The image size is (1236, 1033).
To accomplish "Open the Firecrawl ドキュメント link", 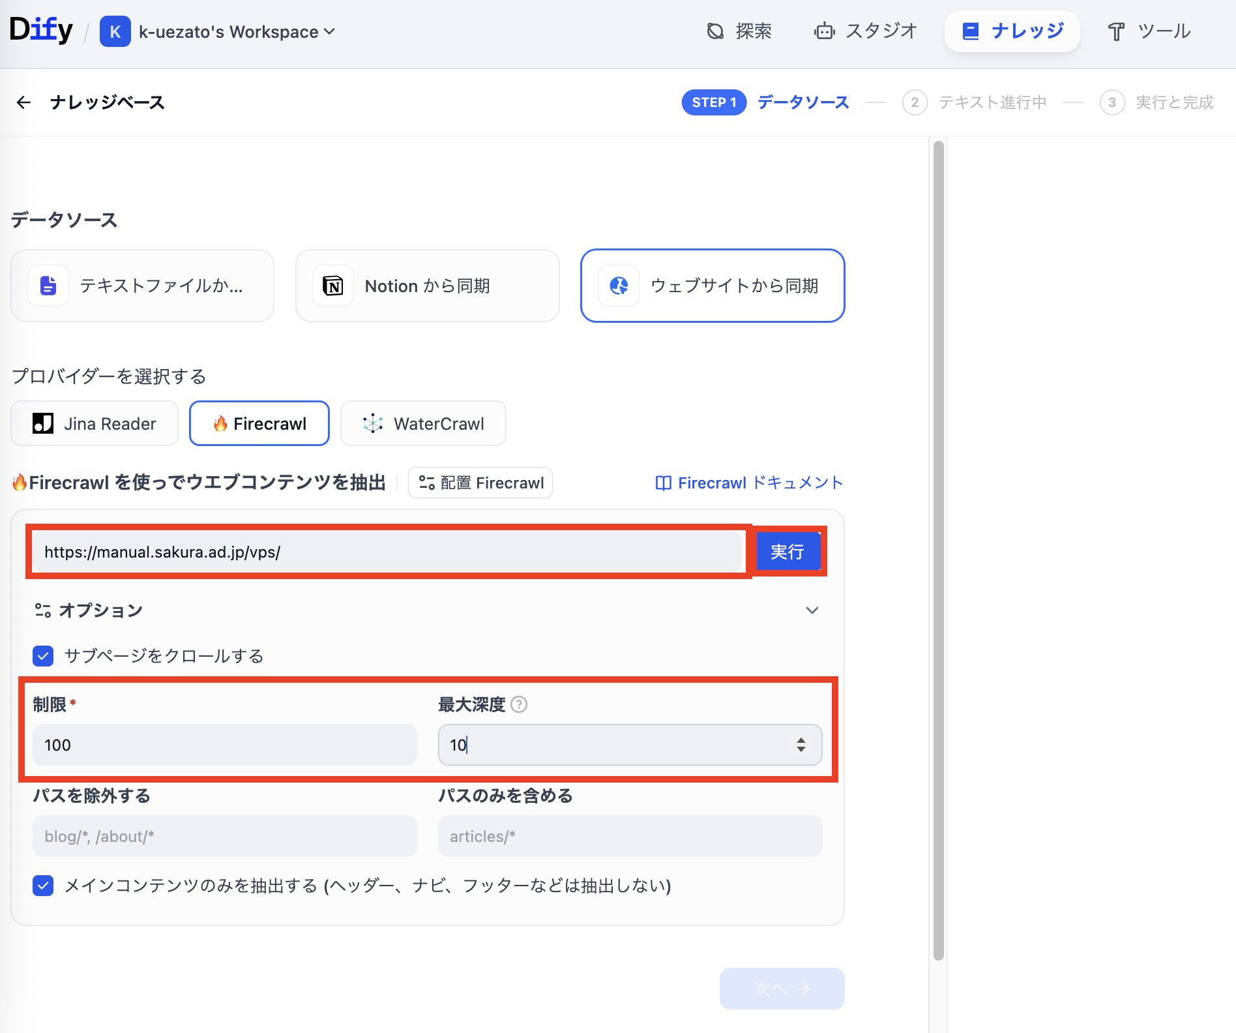I will [749, 483].
